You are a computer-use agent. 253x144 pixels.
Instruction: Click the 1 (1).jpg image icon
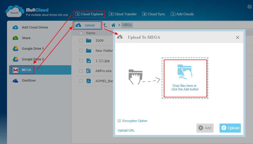tap(89, 61)
